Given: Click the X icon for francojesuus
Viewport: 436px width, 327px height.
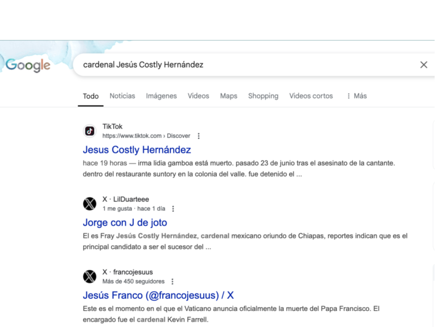Looking at the screenshot, I should (89, 277).
